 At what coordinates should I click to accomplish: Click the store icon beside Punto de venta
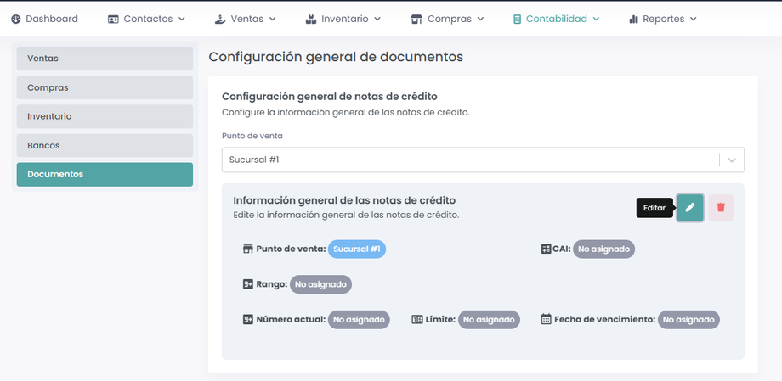pos(248,249)
